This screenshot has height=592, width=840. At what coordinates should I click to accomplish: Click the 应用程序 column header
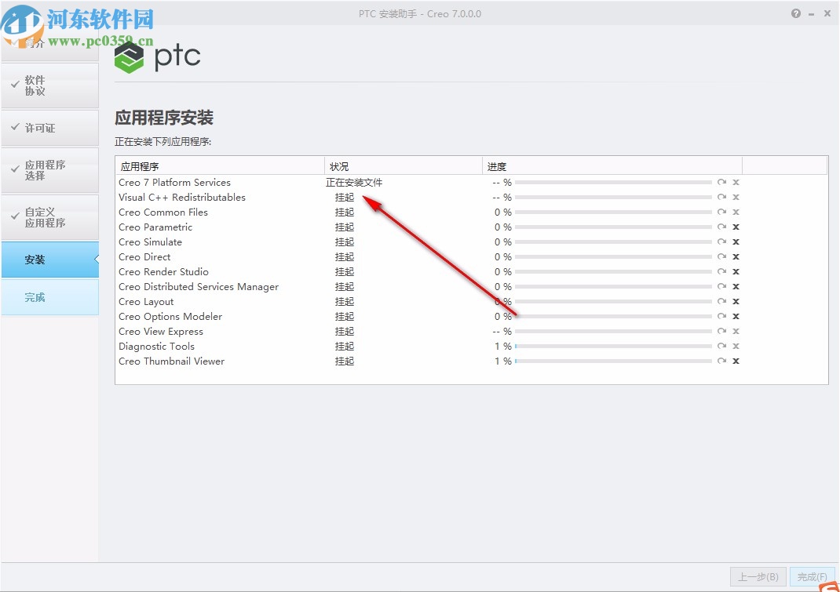[x=140, y=165]
